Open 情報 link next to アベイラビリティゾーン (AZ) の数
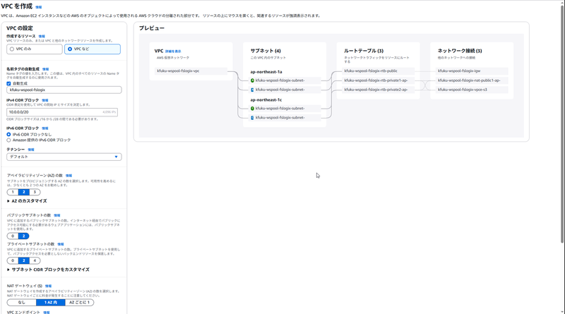This screenshot has height=314, width=565. (x=69, y=176)
